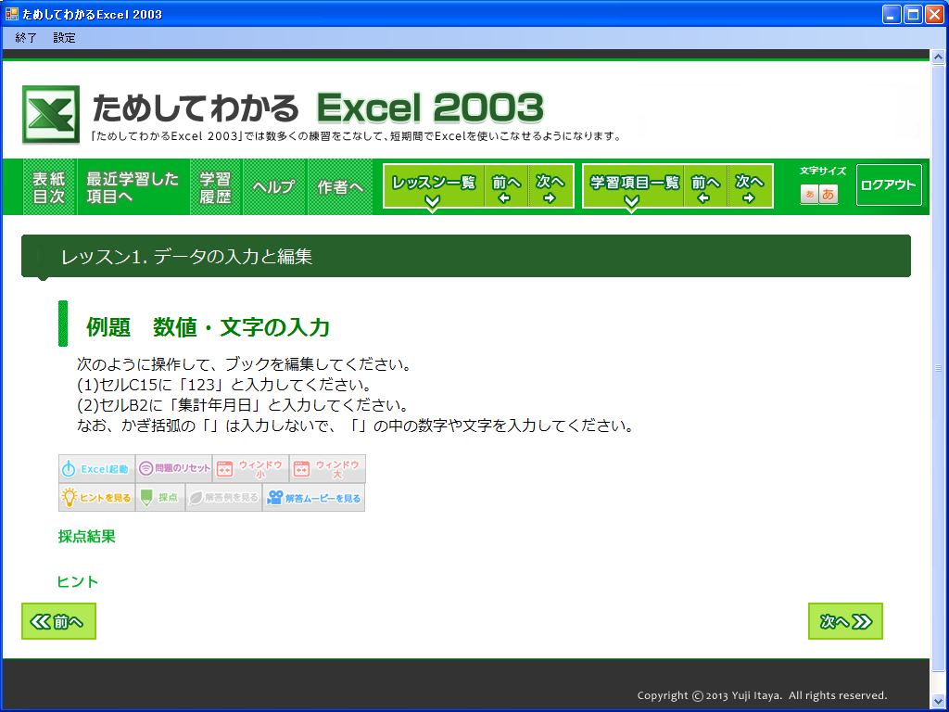Click the 例題 数値・文字の入力 title
The height and width of the screenshot is (712, 949).
click(208, 327)
